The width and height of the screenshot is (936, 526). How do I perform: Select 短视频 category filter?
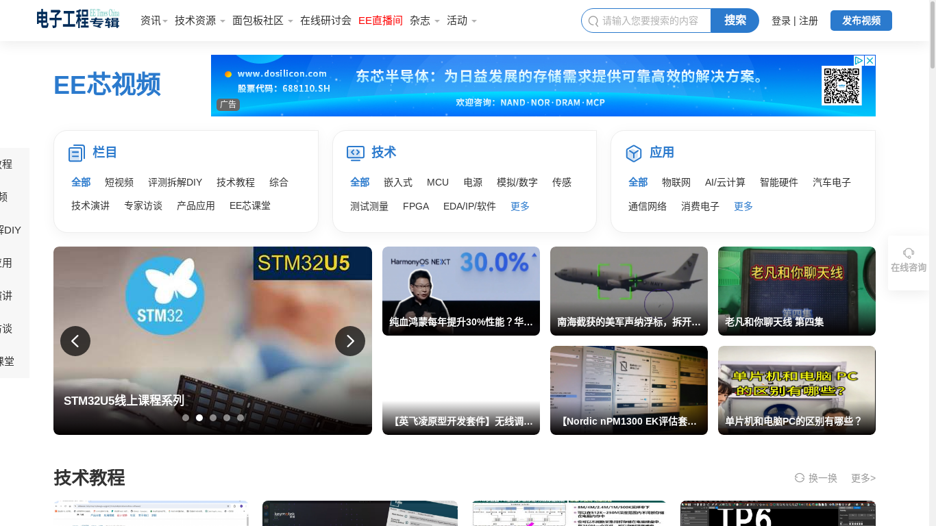tap(119, 182)
